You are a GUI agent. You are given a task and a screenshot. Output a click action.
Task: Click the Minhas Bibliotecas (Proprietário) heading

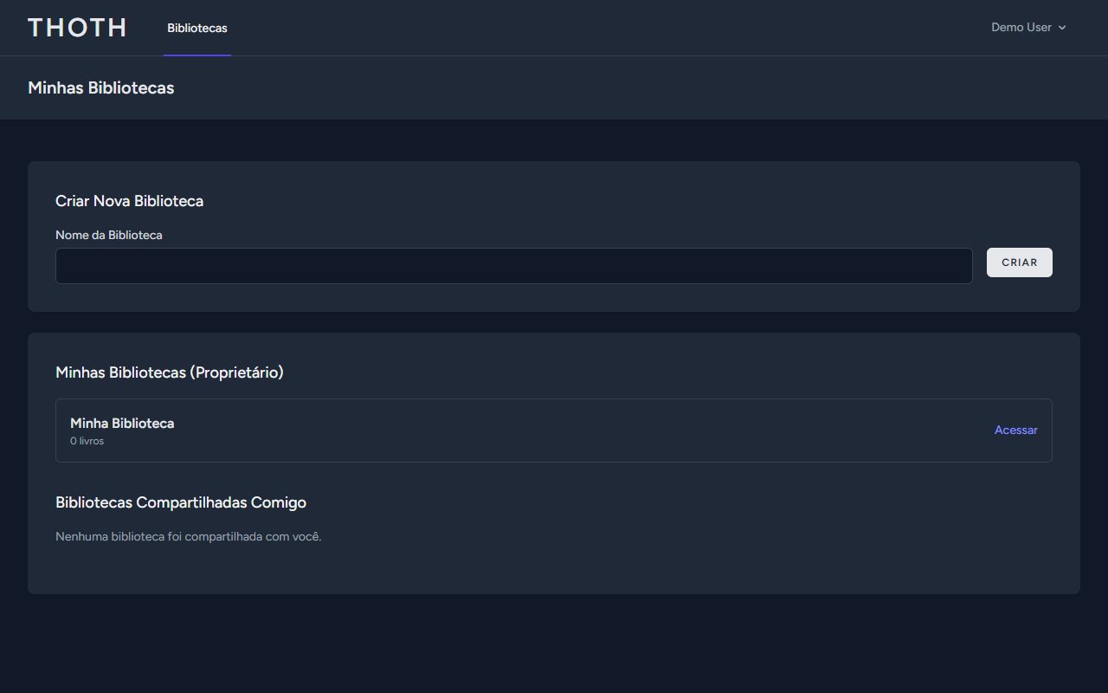[170, 372]
